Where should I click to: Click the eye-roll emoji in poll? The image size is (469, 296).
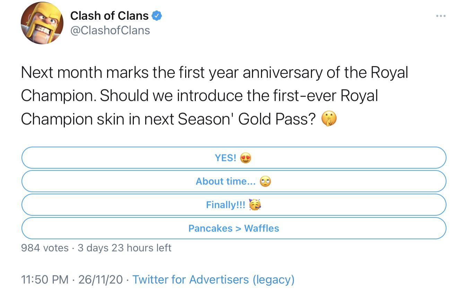[265, 181]
